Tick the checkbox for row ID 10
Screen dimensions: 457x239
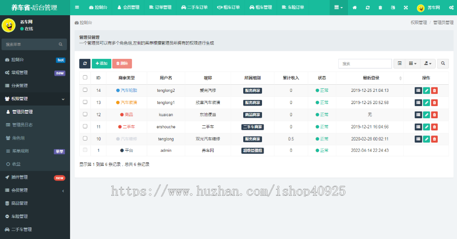point(85,139)
